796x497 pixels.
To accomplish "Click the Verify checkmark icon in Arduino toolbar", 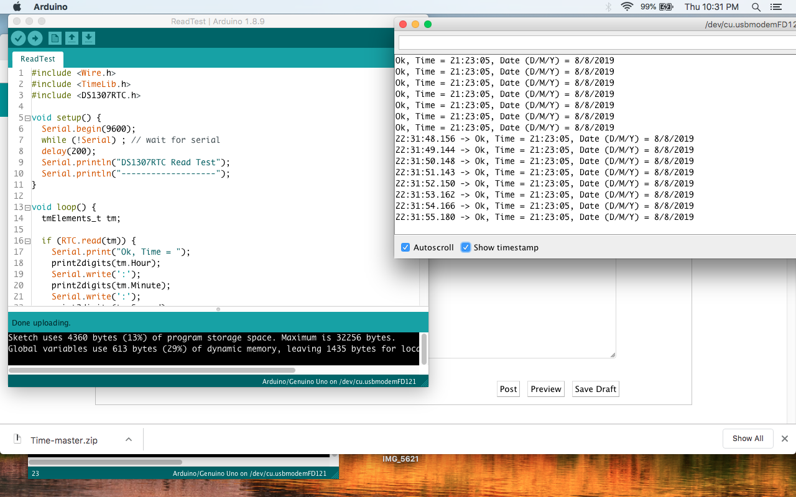I will (18, 38).
